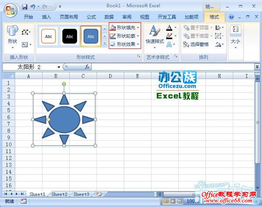
Task: Open the group objects dropdown
Action: pyautogui.click(x=219, y=36)
